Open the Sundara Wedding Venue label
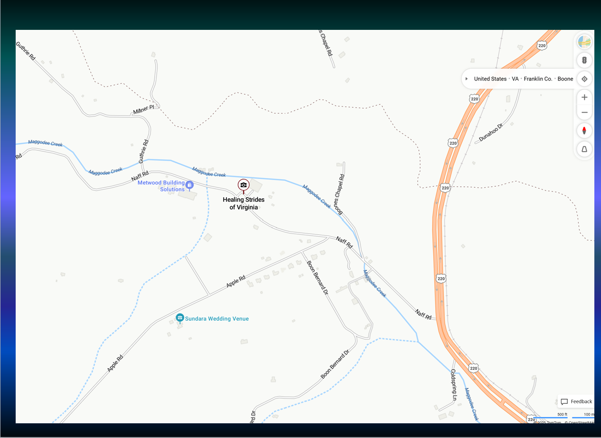This screenshot has height=438, width=601. click(x=217, y=319)
